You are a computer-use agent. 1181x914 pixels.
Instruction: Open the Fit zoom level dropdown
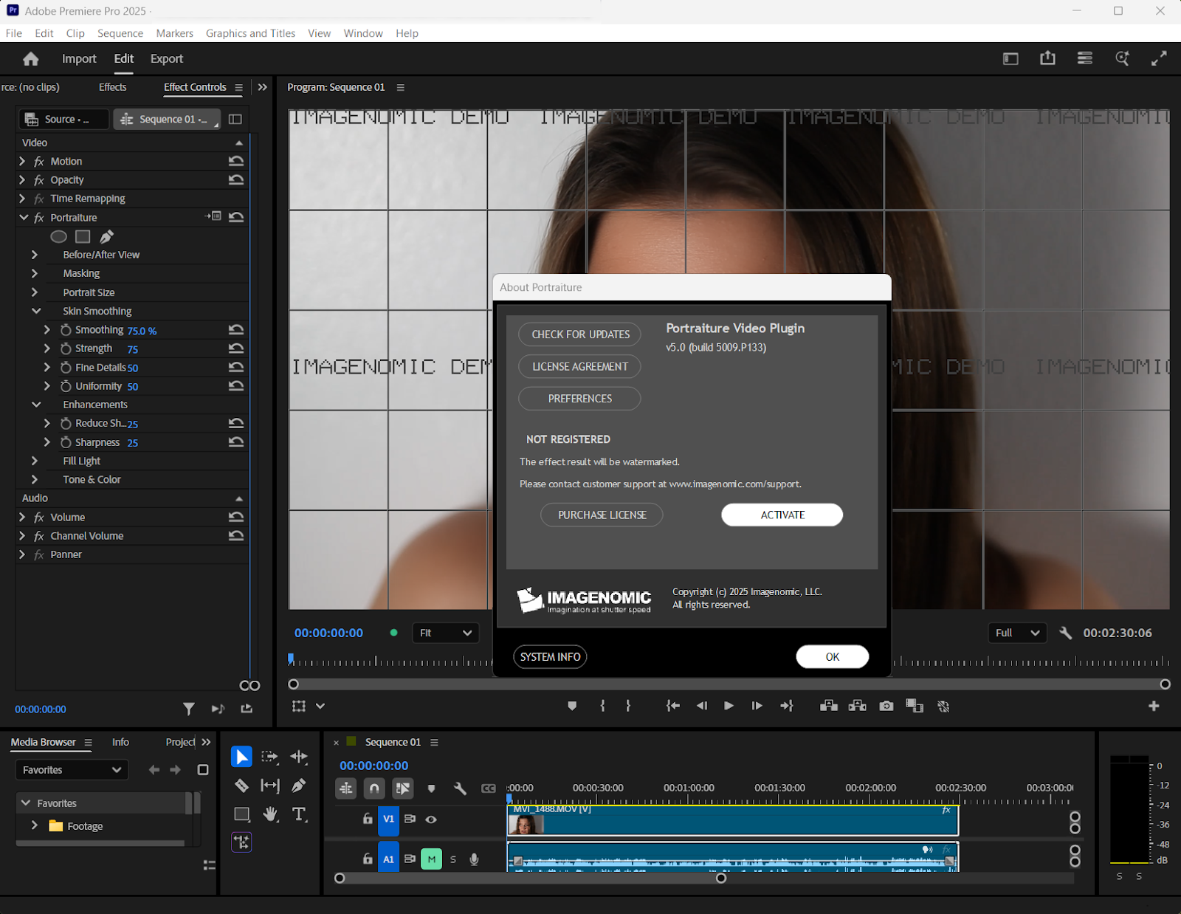tap(445, 633)
